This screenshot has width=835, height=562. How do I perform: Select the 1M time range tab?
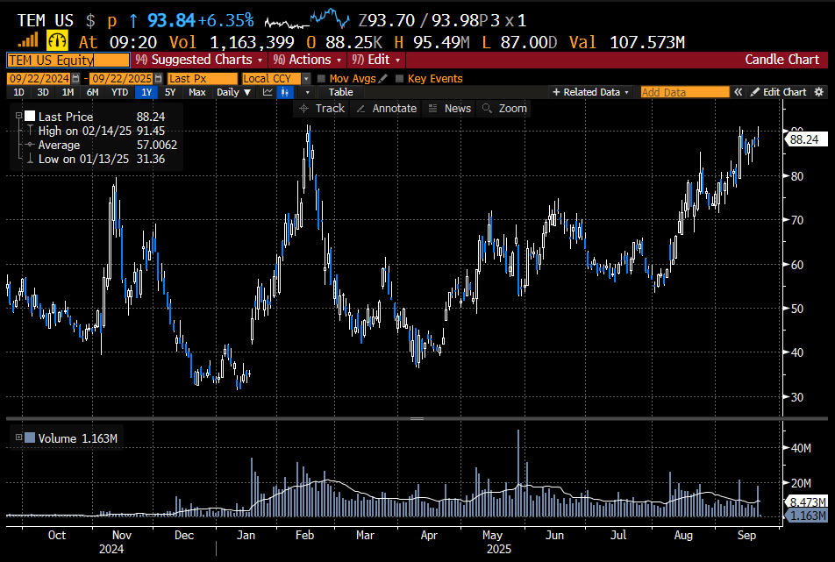(68, 92)
